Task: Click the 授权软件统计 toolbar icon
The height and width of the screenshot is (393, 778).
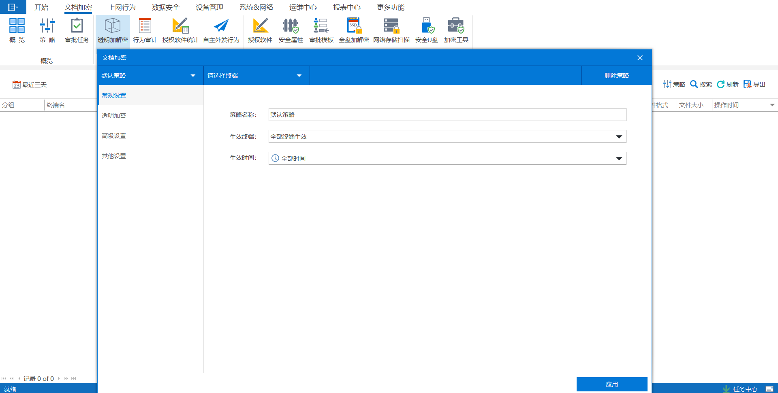Action: (180, 26)
